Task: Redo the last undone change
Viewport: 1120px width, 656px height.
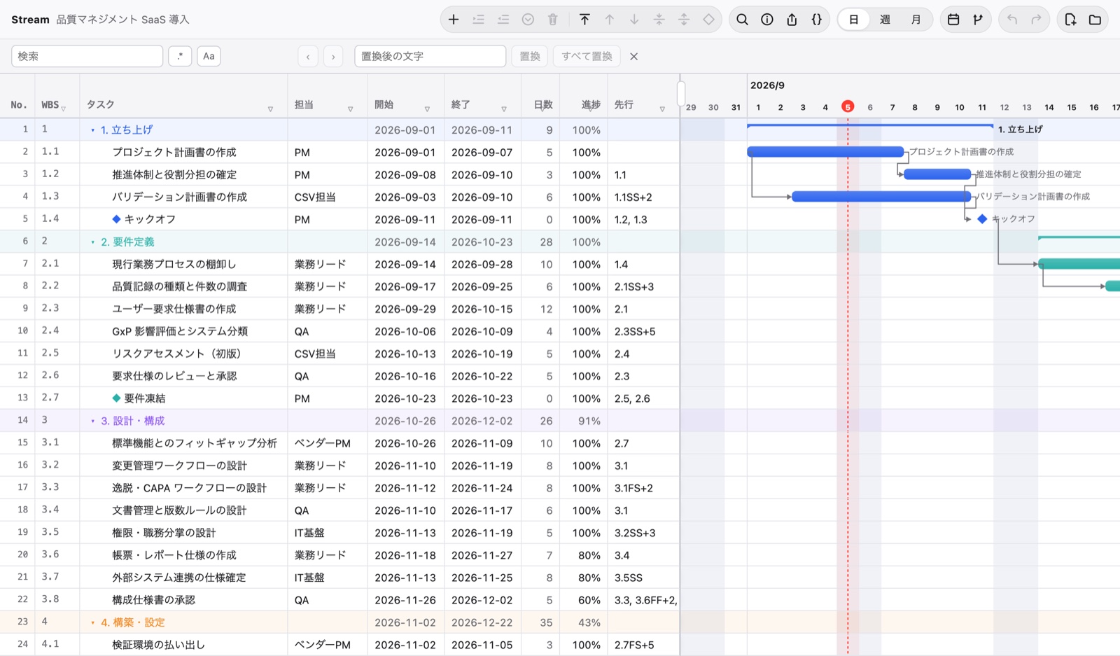Action: coord(1037,20)
